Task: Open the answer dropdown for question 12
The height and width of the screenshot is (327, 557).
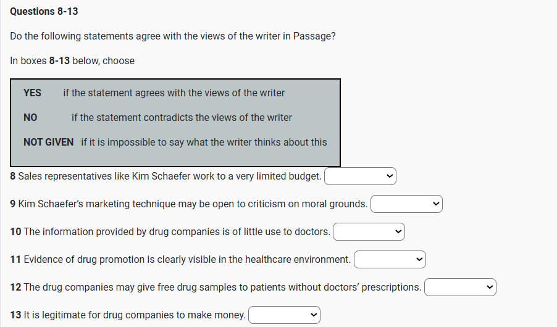Action: pyautogui.click(x=460, y=288)
